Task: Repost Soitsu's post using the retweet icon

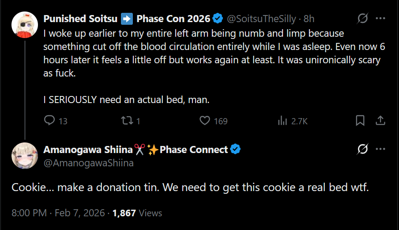Action: click(x=127, y=120)
